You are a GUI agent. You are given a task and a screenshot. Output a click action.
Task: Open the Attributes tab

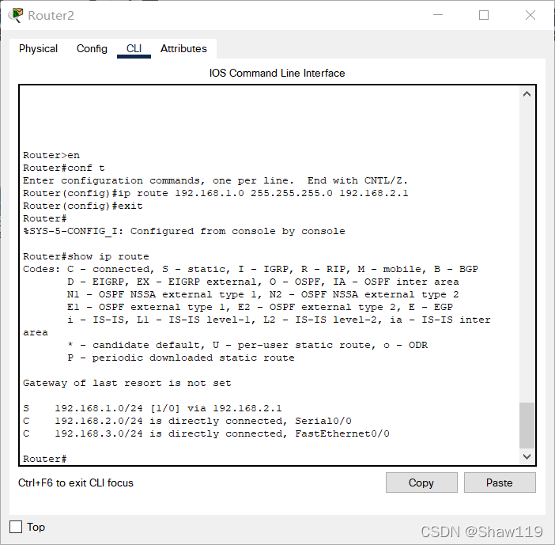click(x=183, y=48)
